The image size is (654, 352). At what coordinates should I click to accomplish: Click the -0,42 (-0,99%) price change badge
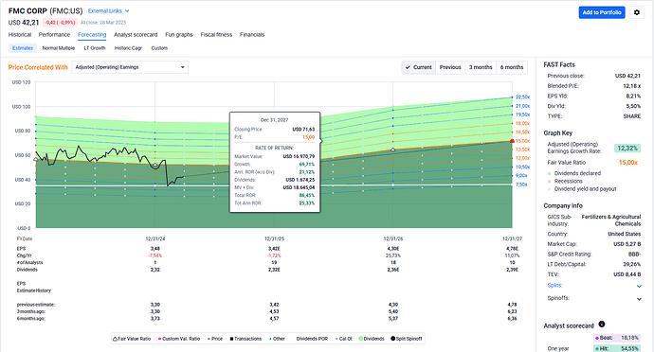pyautogui.click(x=60, y=23)
